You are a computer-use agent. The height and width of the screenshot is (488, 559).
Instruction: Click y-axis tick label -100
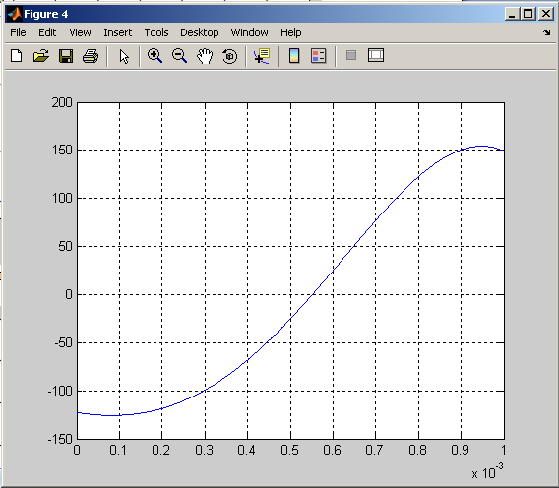[60, 391]
